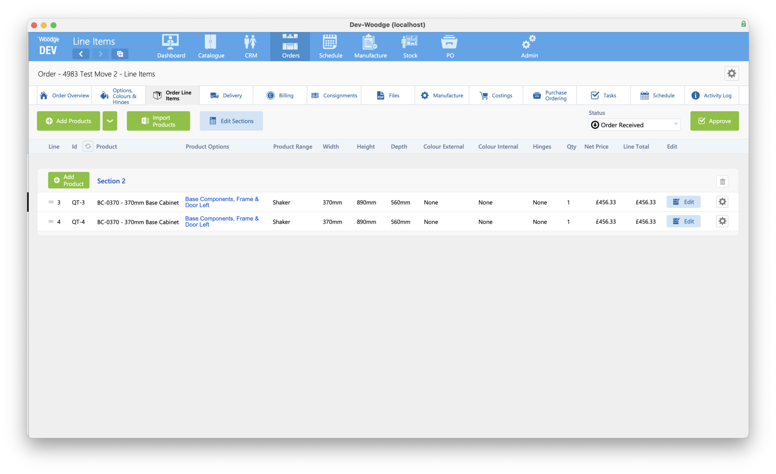Go to the CRM module
776x474 pixels.
point(251,47)
